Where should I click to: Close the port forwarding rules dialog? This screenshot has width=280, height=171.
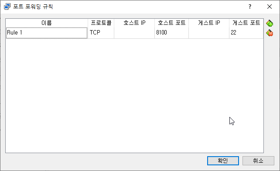[x=270, y=7]
